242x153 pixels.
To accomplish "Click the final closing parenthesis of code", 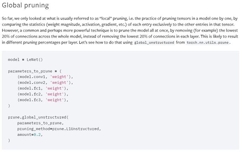I will [x=9, y=140].
